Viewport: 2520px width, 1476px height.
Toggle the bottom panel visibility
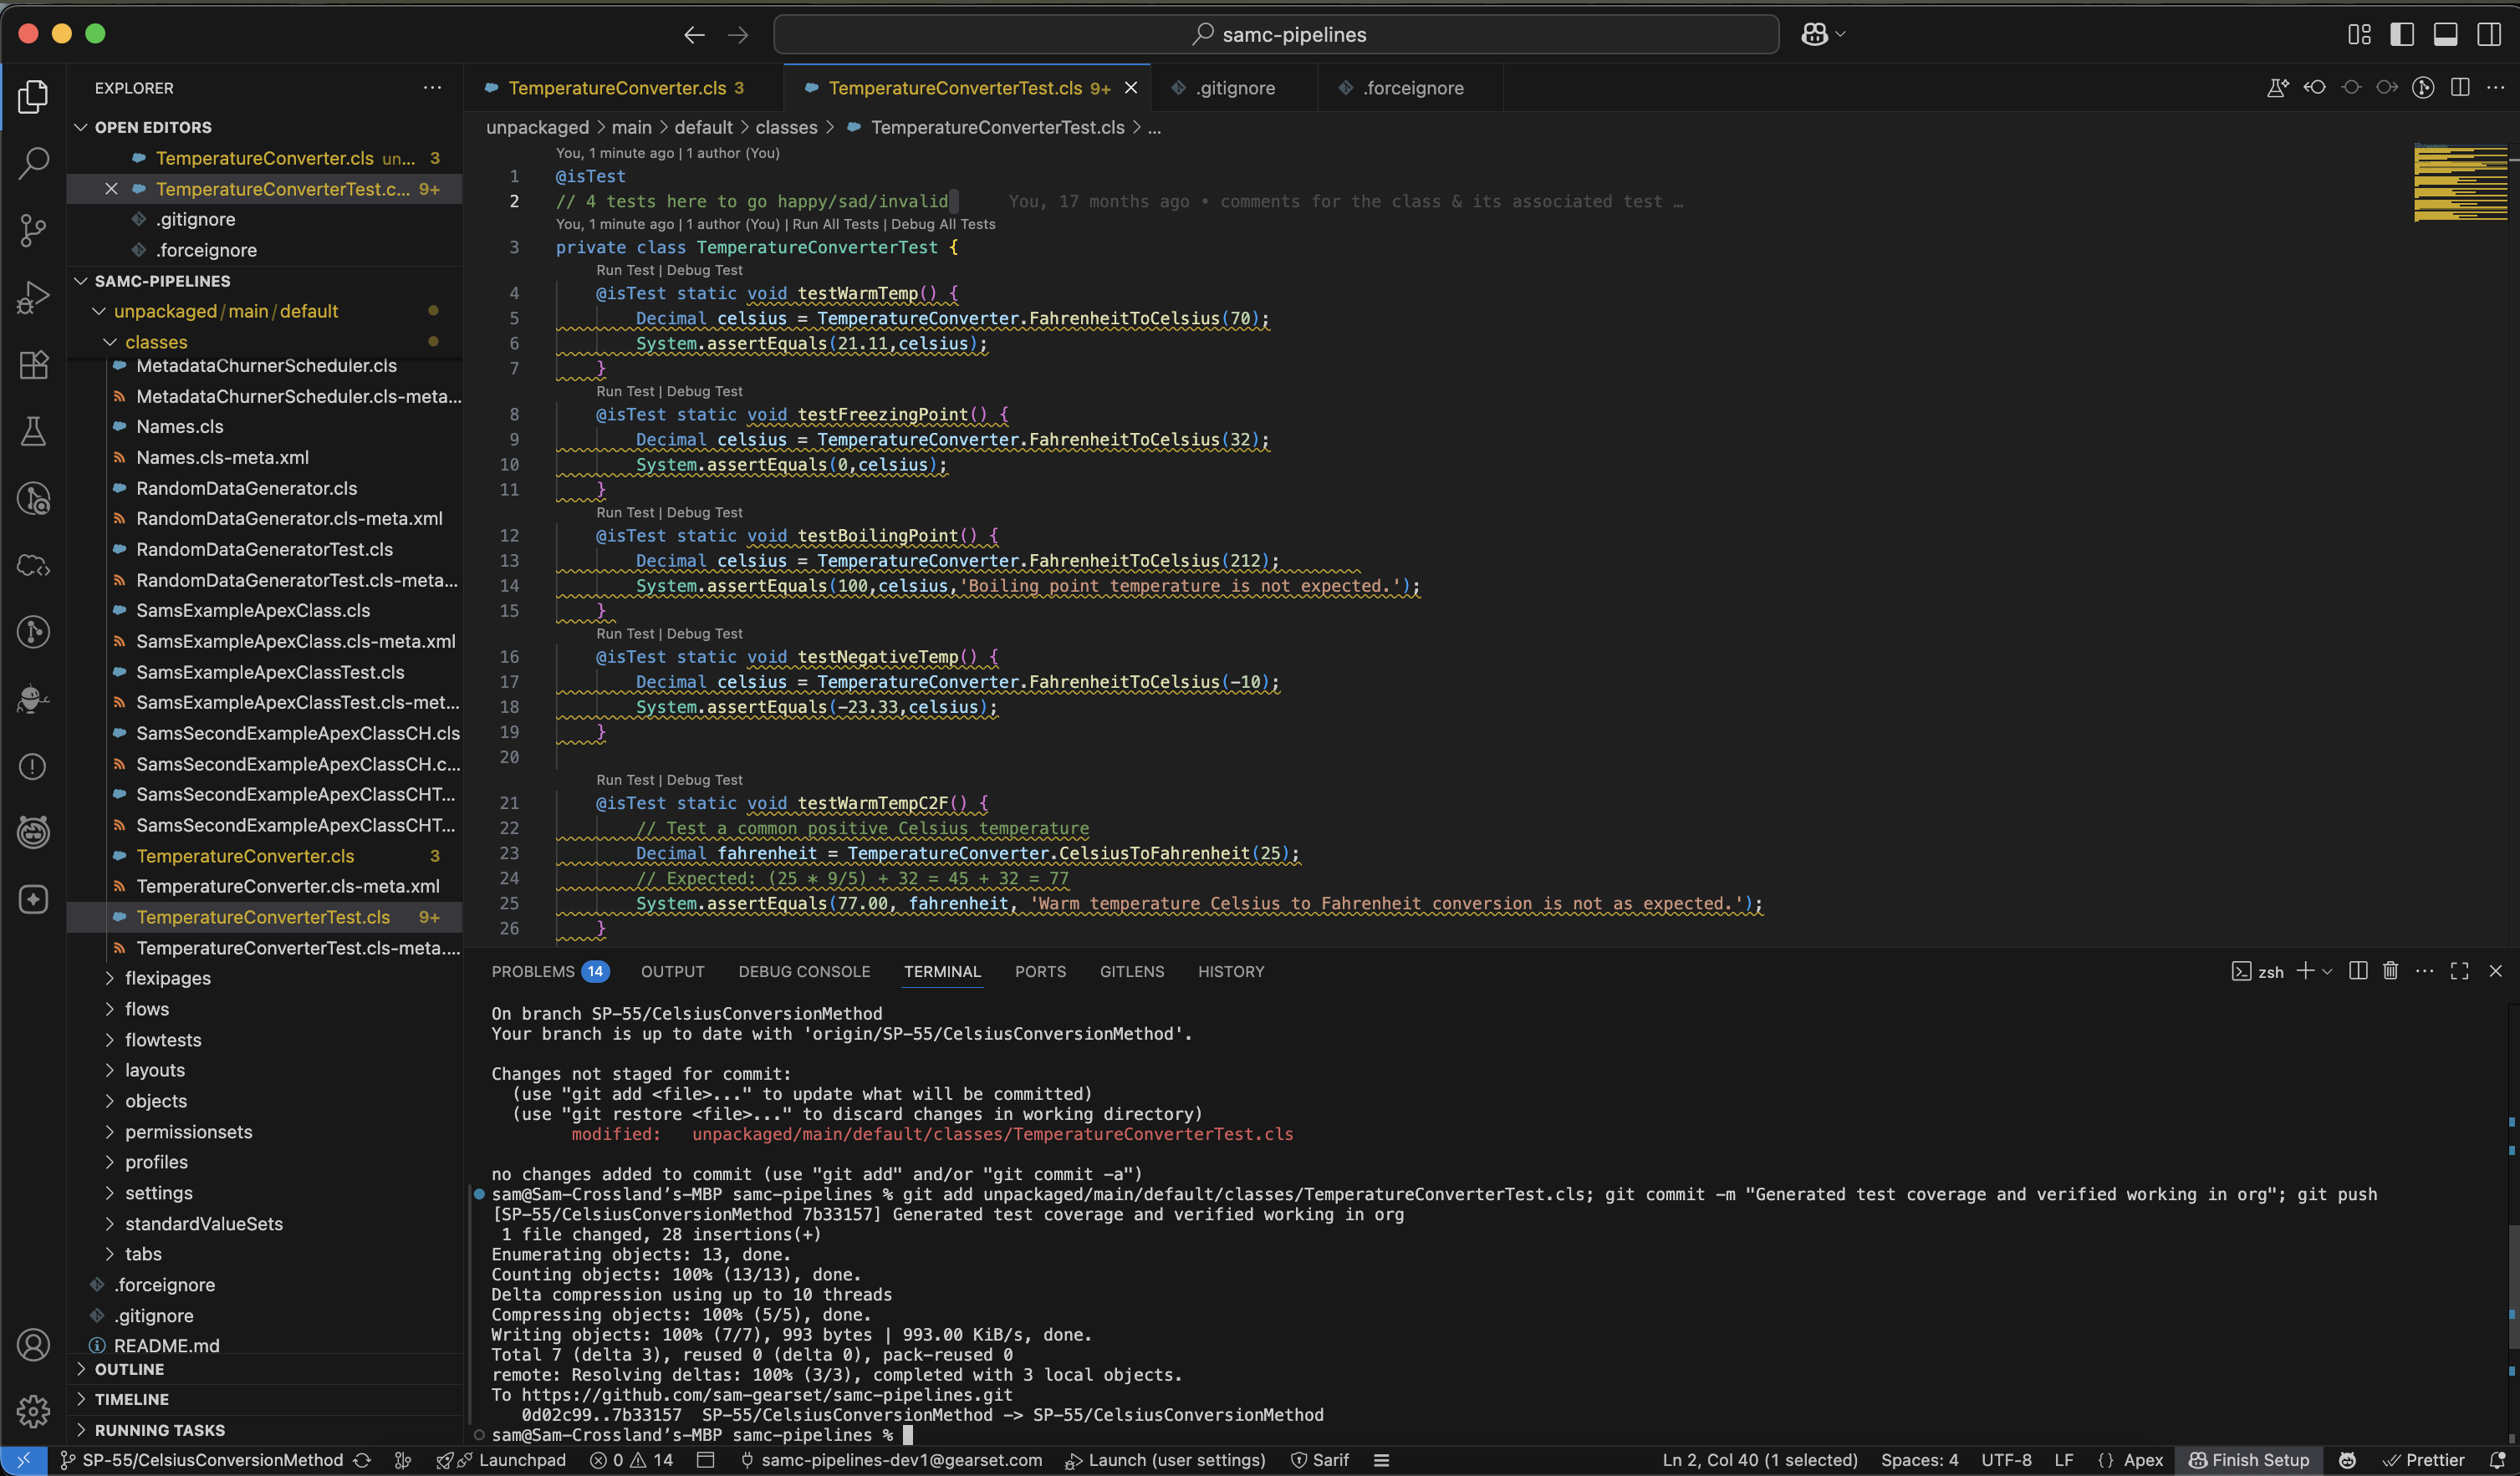click(x=2445, y=33)
